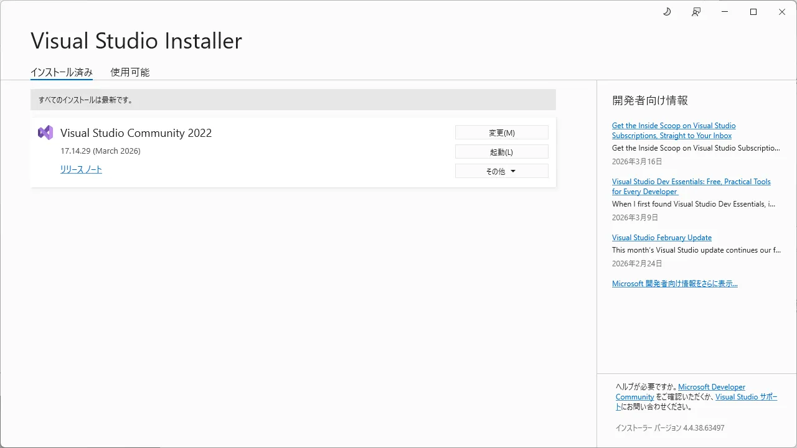This screenshot has width=797, height=448.
Task: Minimize the Visual Studio Installer window
Action: click(724, 11)
